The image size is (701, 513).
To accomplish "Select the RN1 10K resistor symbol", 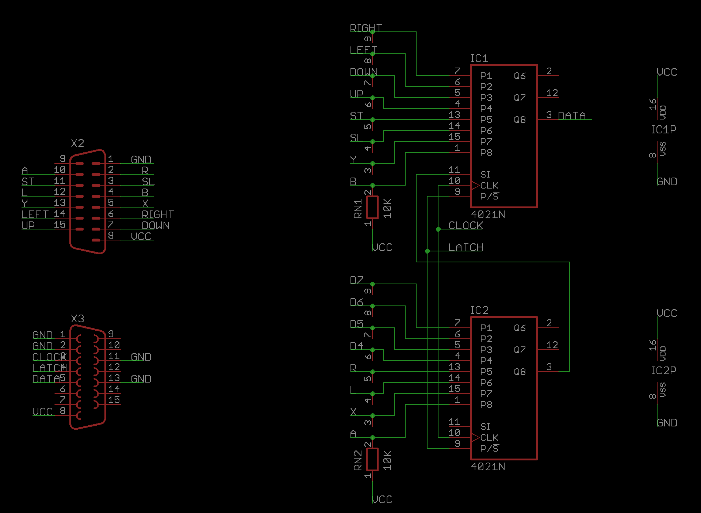I will pos(372,207).
